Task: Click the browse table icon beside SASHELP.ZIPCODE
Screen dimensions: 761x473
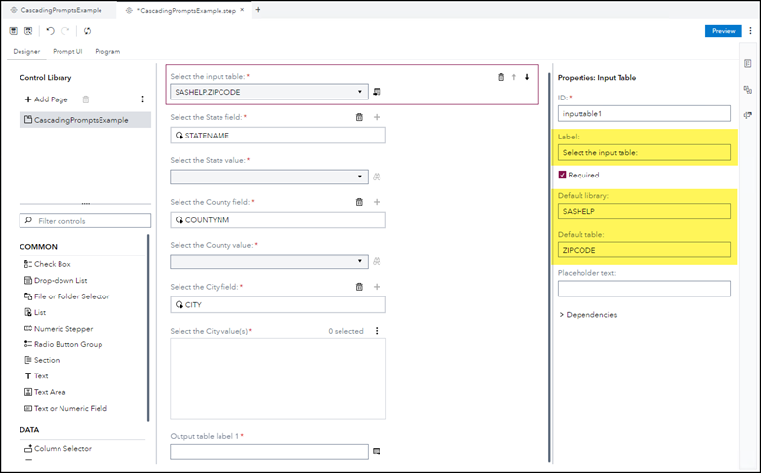Action: coord(377,92)
